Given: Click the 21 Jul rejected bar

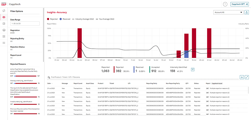Looking at the screenshot, I should (x=209, y=43).
